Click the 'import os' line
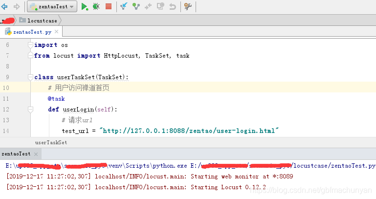Screen dimensions: 376x199 pos(51,45)
